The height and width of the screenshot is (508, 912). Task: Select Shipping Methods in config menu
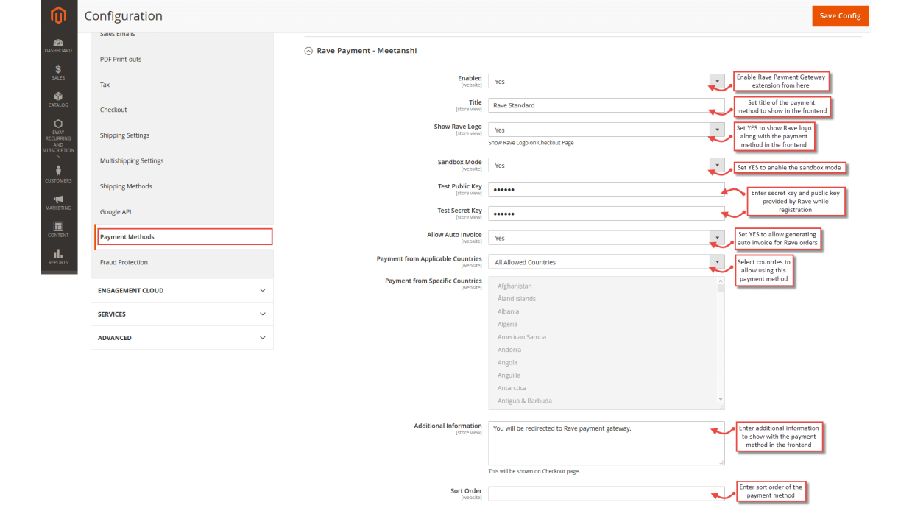click(126, 186)
